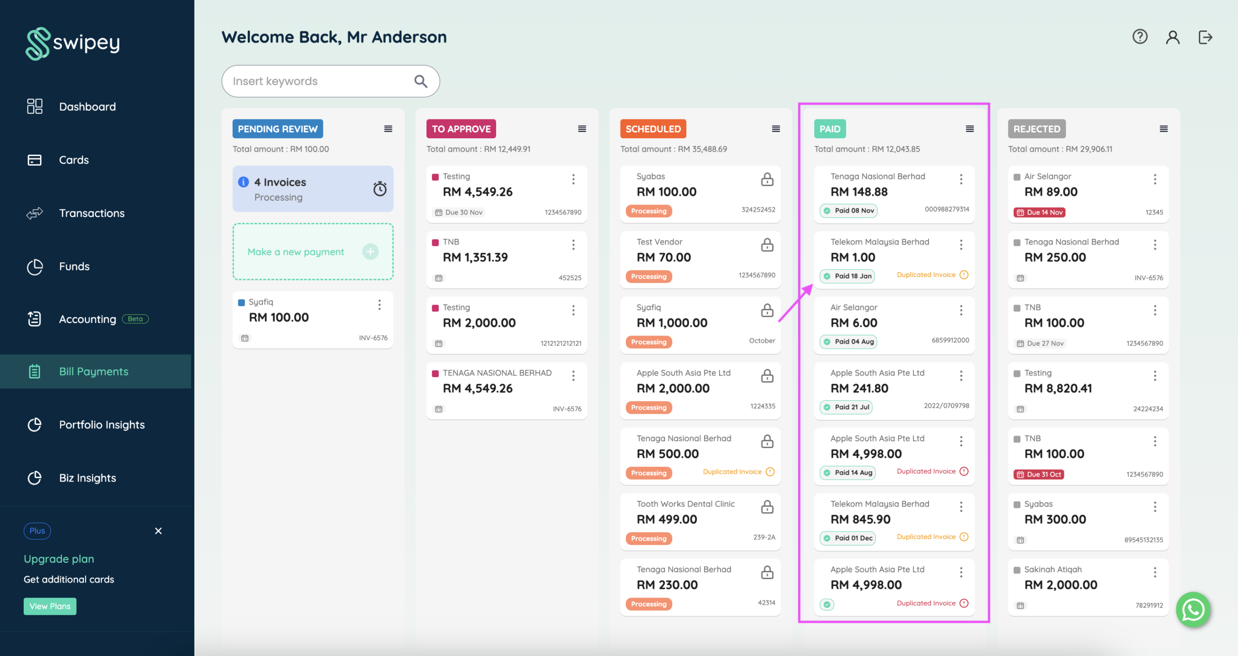Open the WhatsApp chat bubble

[x=1193, y=610]
